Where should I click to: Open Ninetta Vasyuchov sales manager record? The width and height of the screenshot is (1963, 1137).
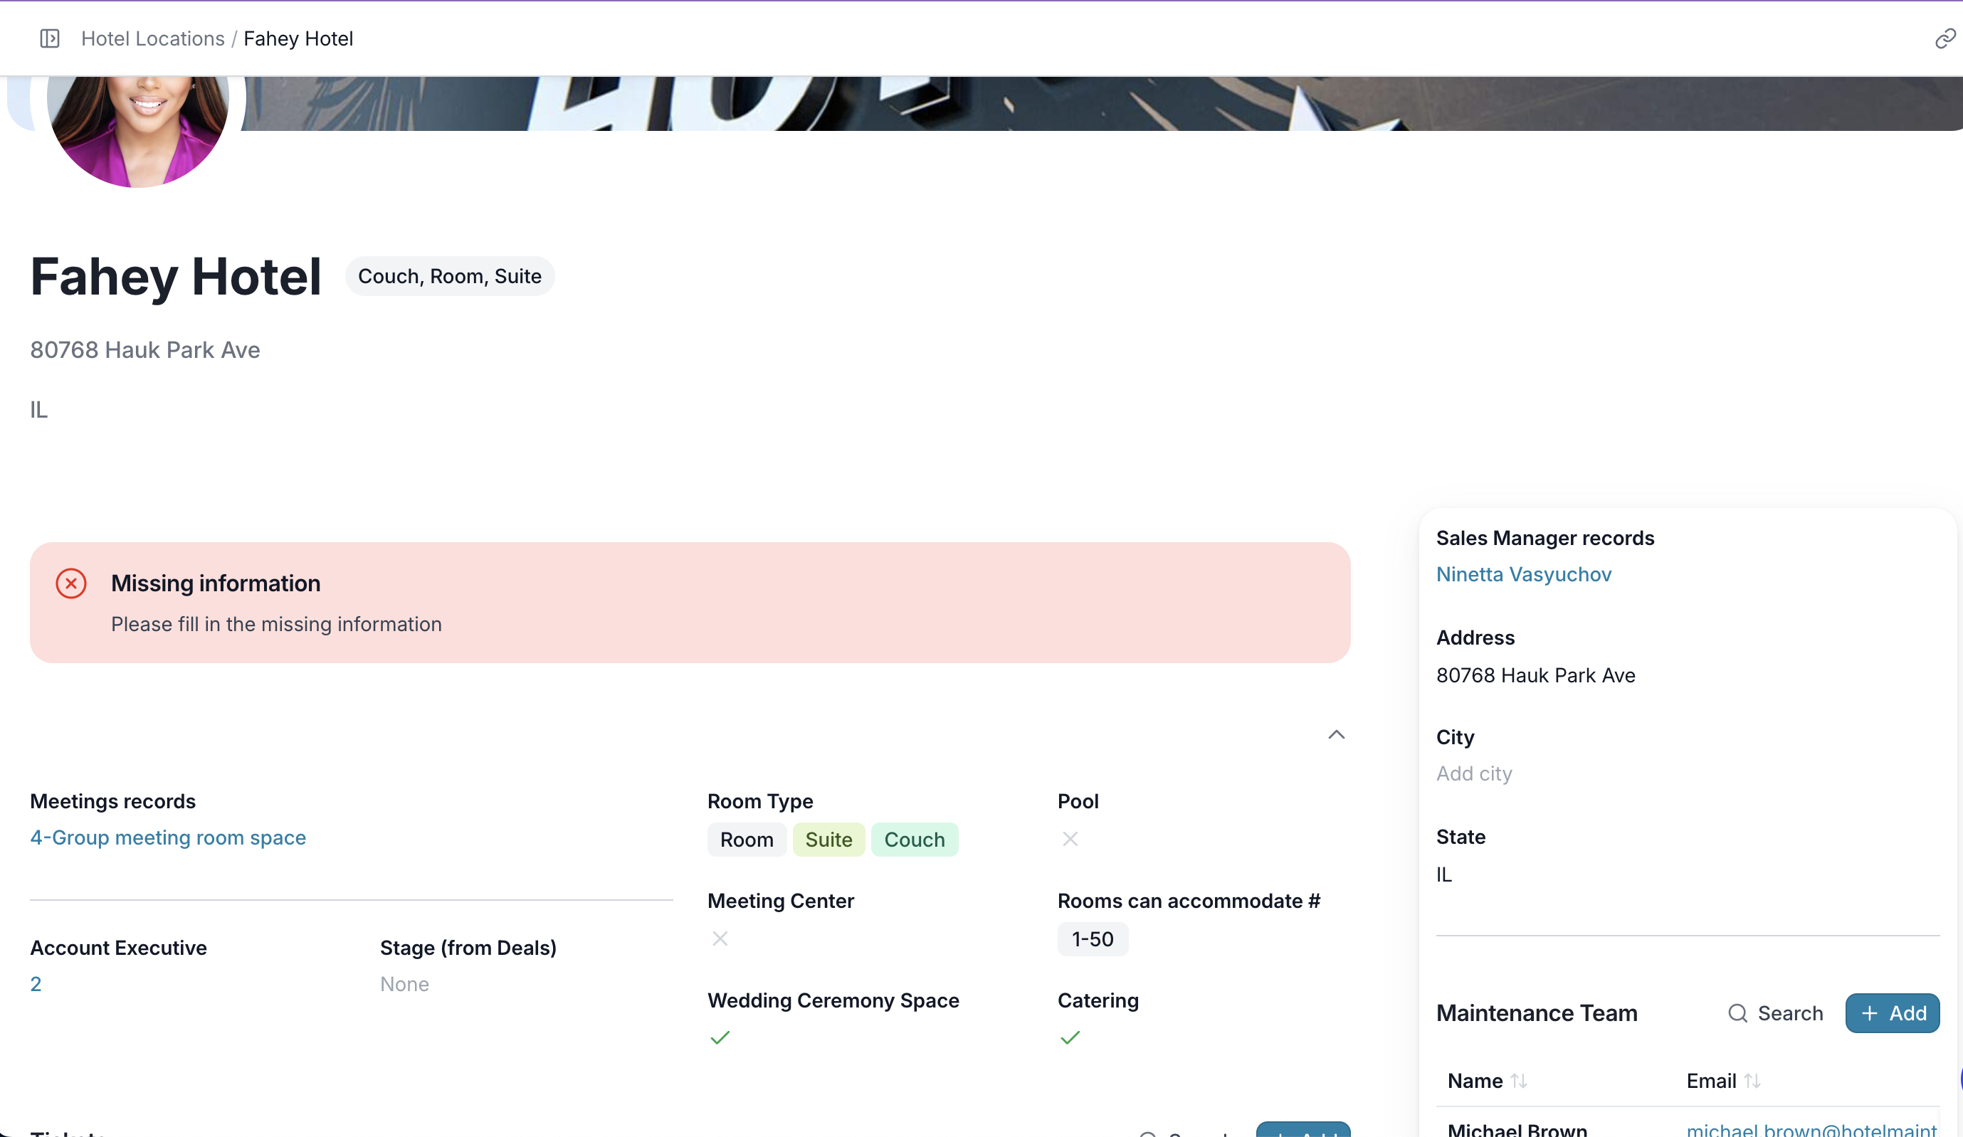pos(1523,574)
